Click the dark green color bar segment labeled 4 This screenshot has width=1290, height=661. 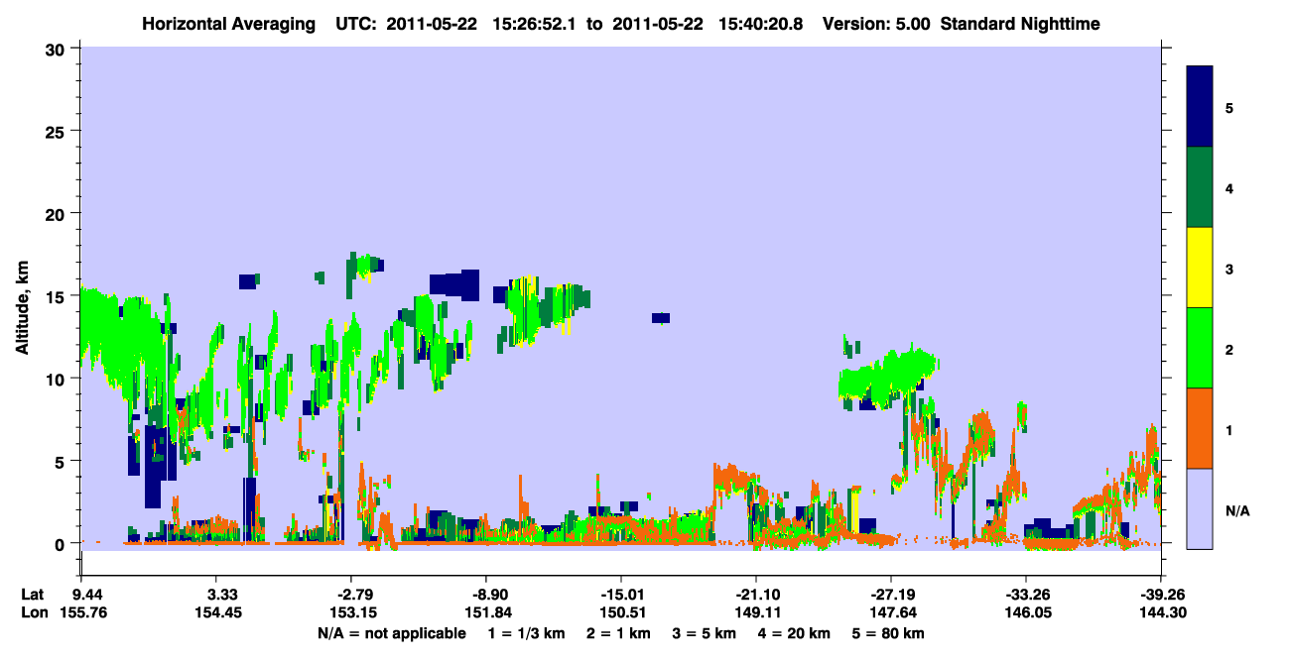1200,187
